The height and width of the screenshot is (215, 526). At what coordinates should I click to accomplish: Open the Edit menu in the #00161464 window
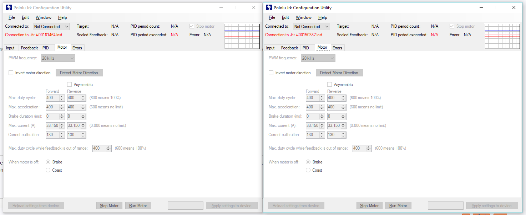[x=25, y=17]
